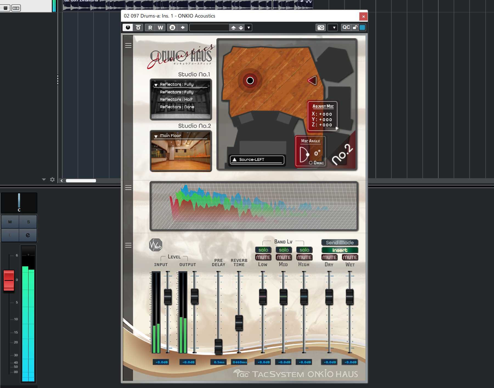
Task: Mute the Dry signal
Action: click(329, 257)
